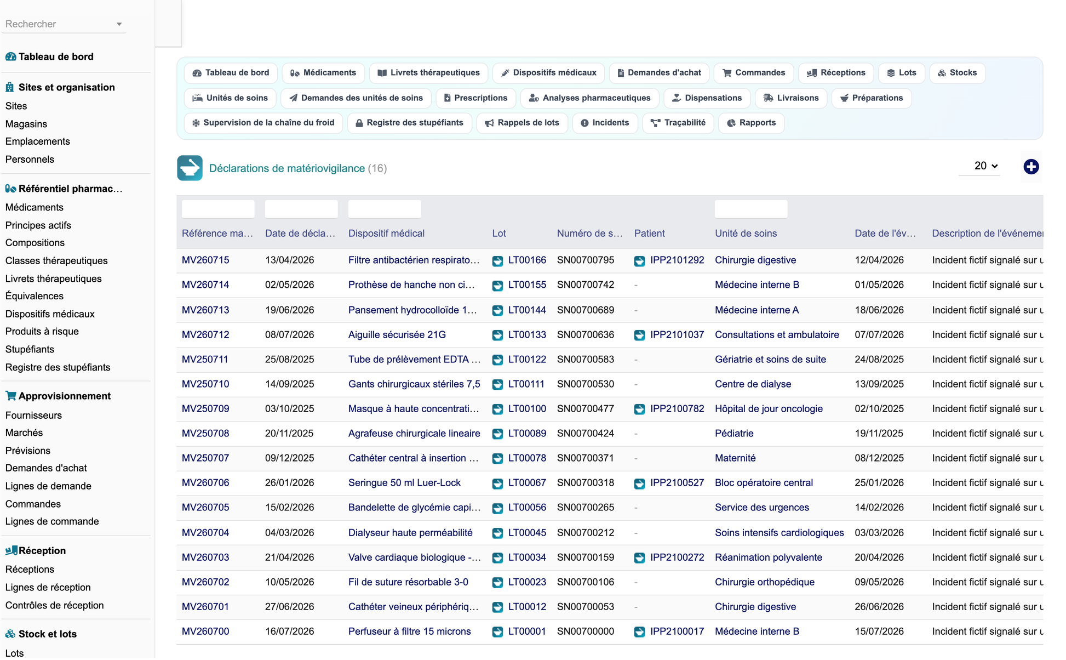Click the Déclarations de matériovigilance page icon
Screen dimensions: 1066x660
click(x=190, y=168)
